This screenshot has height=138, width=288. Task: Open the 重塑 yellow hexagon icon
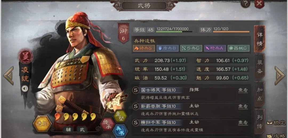pos(120,116)
